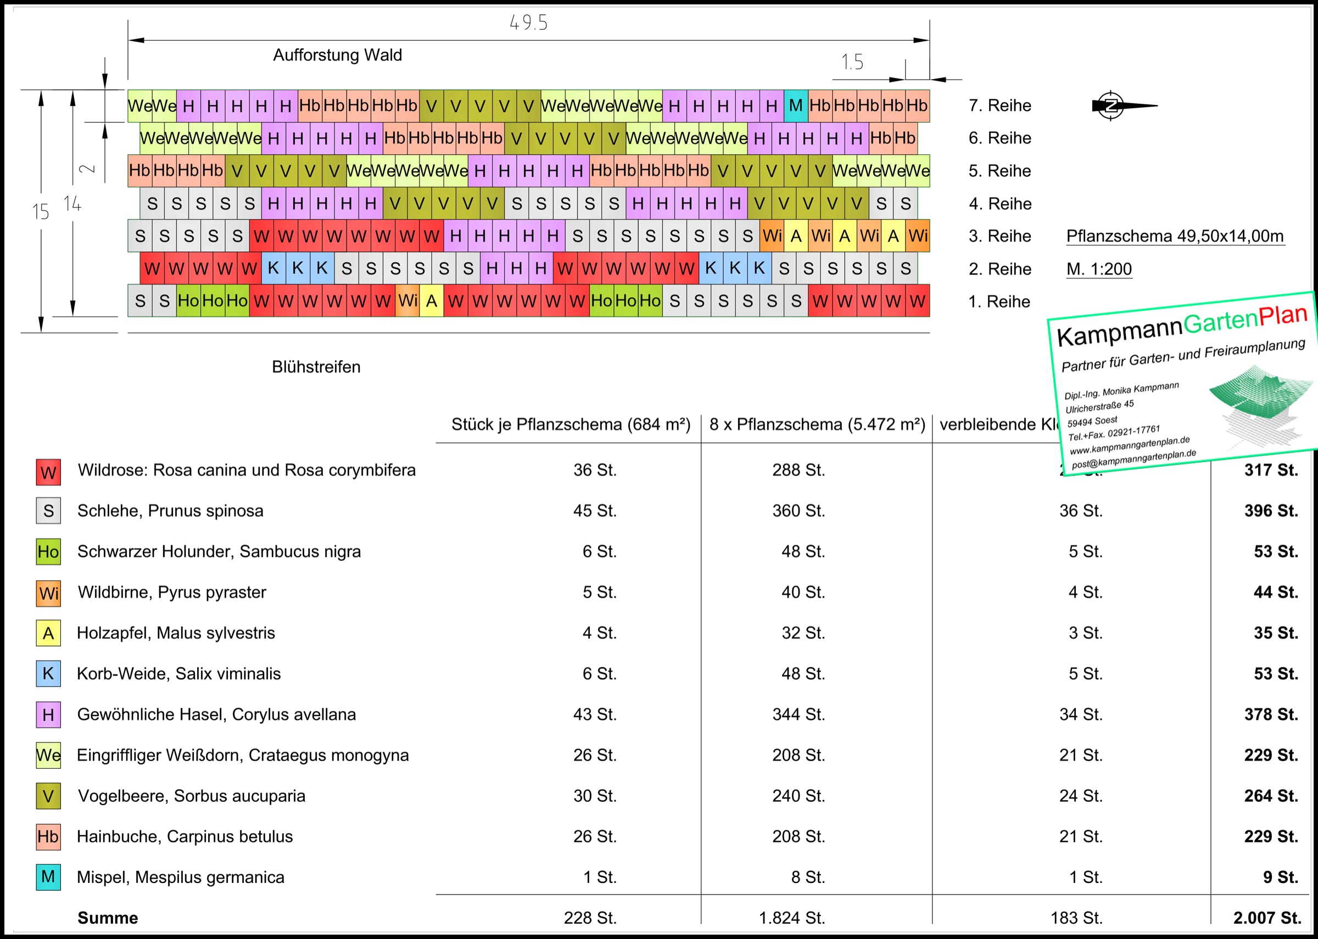Image resolution: width=1318 pixels, height=939 pixels.
Task: Select the red W legend swatch for Wildrose
Action: [48, 472]
